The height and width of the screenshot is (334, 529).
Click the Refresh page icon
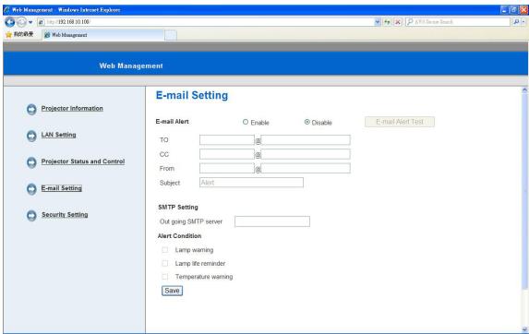tap(387, 22)
